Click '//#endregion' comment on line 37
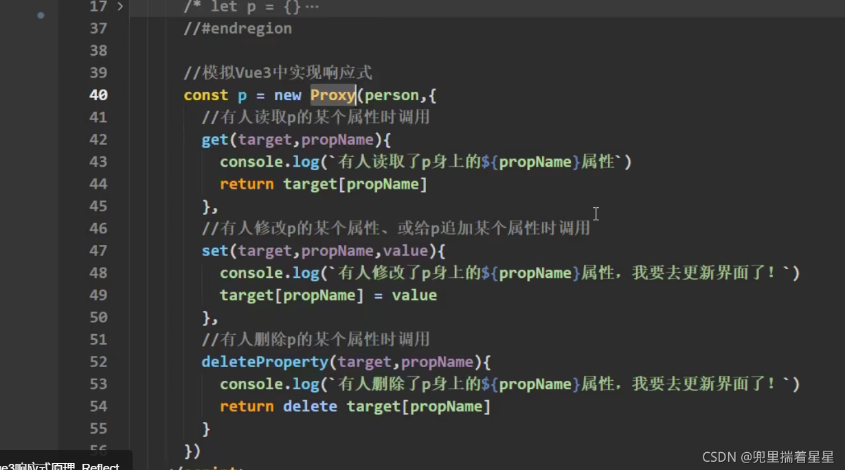The height and width of the screenshot is (470, 845). [238, 29]
